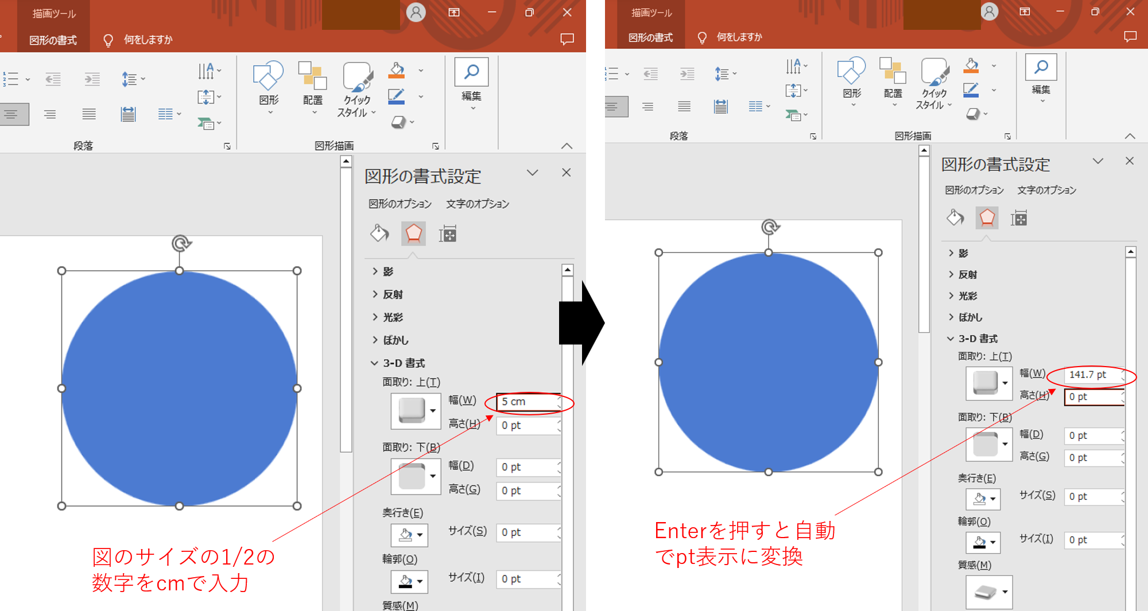
Task: Click the 編集 search icon in the ribbon
Action: 471,80
